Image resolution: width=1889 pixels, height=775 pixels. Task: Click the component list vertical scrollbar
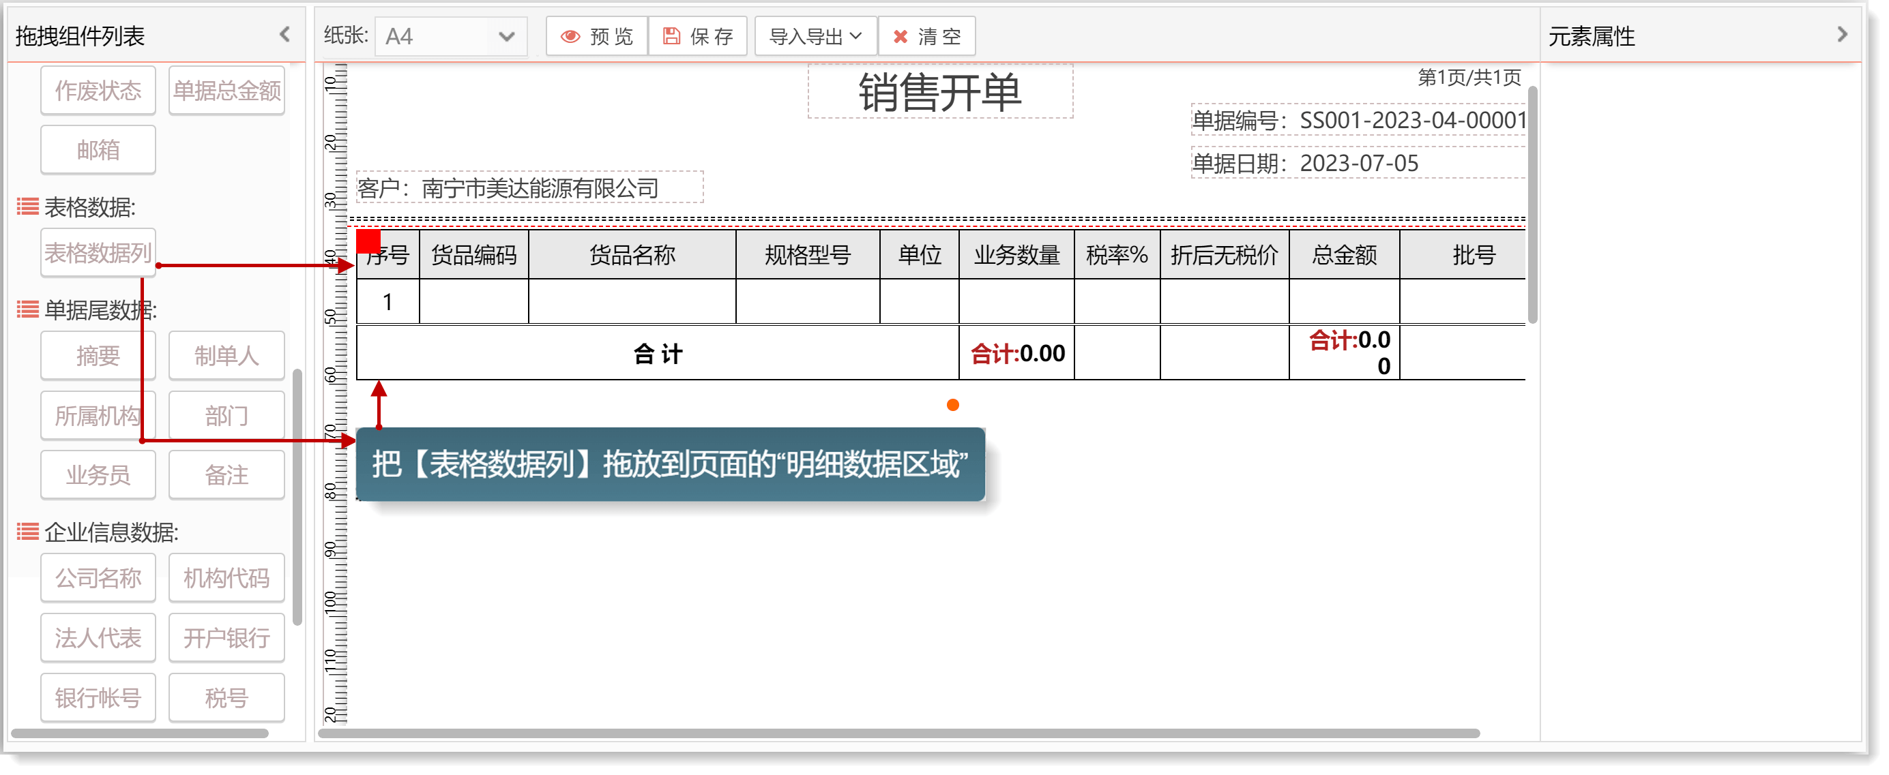297,498
